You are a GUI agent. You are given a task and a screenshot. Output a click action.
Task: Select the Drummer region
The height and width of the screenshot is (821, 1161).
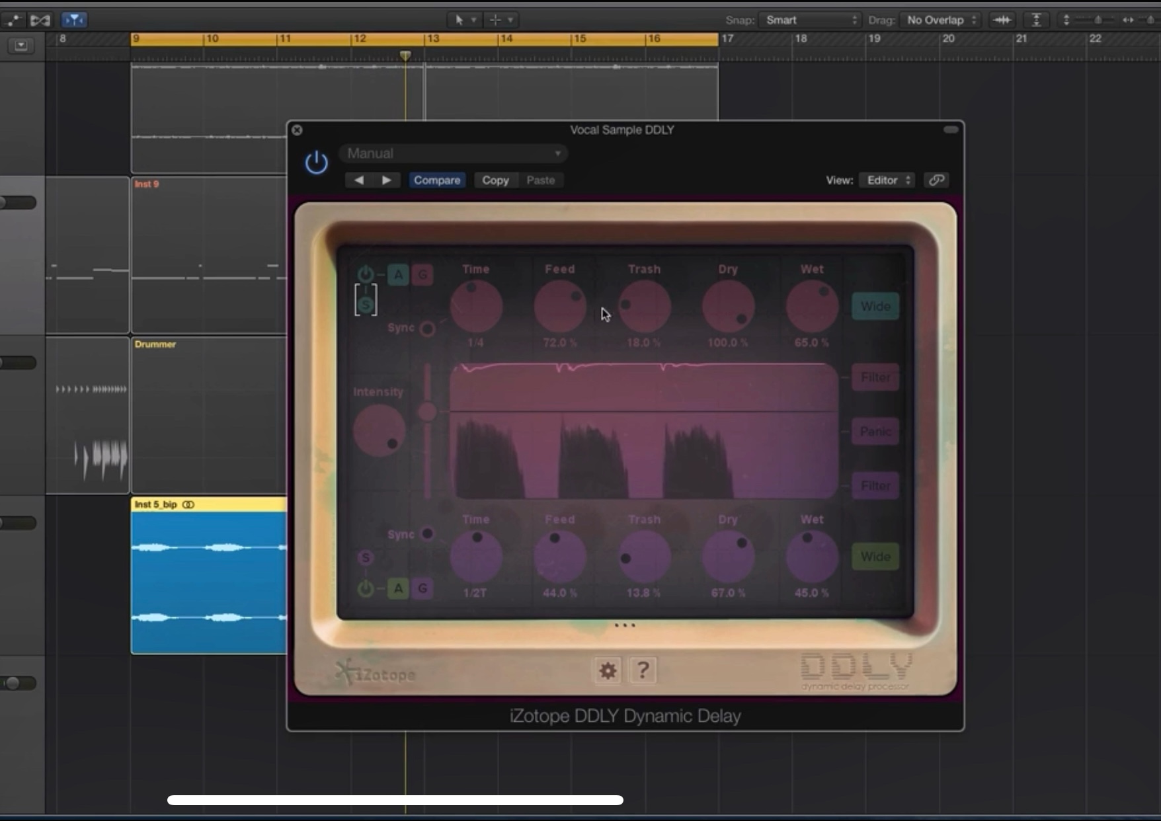pyautogui.click(x=209, y=415)
